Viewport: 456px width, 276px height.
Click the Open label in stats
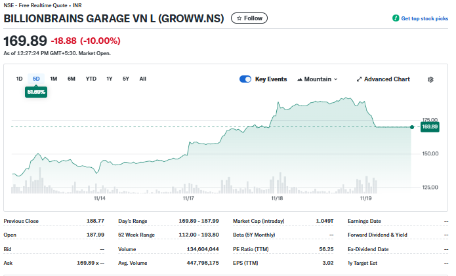coord(10,235)
